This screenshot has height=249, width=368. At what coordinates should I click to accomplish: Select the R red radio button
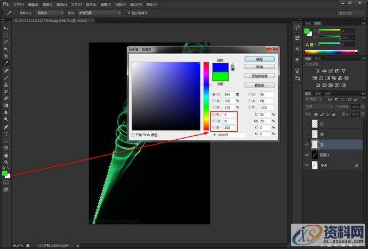tap(214, 115)
